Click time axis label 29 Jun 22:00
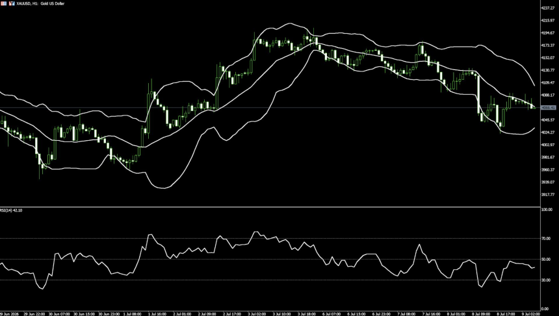The height and width of the screenshot is (316, 559). [x=34, y=314]
